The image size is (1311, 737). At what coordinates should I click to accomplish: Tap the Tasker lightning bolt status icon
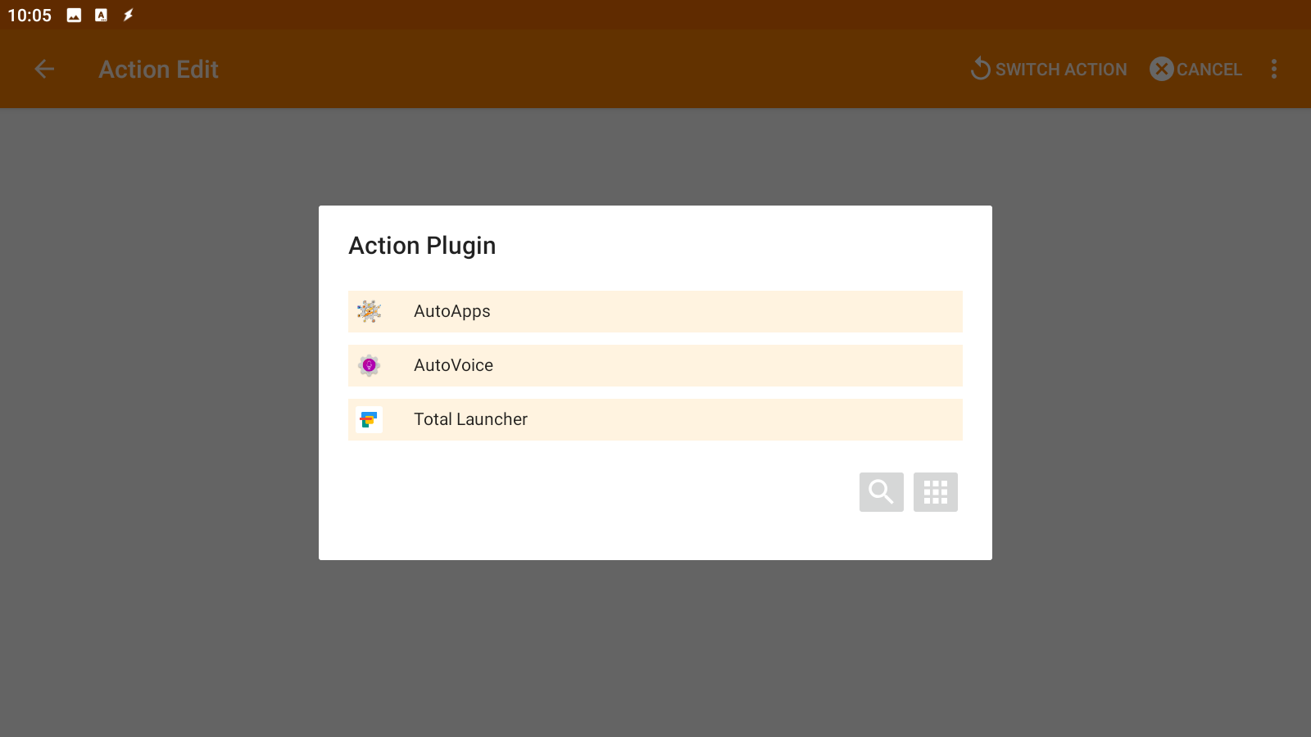[x=129, y=16]
